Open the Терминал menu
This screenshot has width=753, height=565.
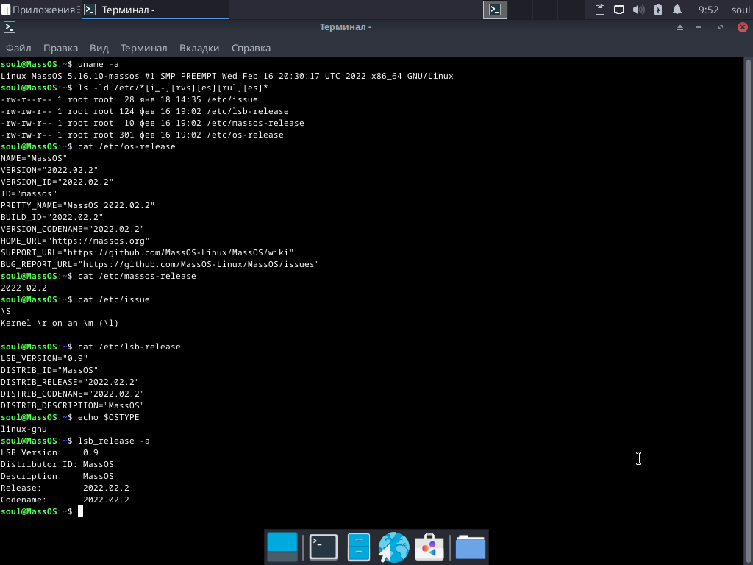(143, 48)
